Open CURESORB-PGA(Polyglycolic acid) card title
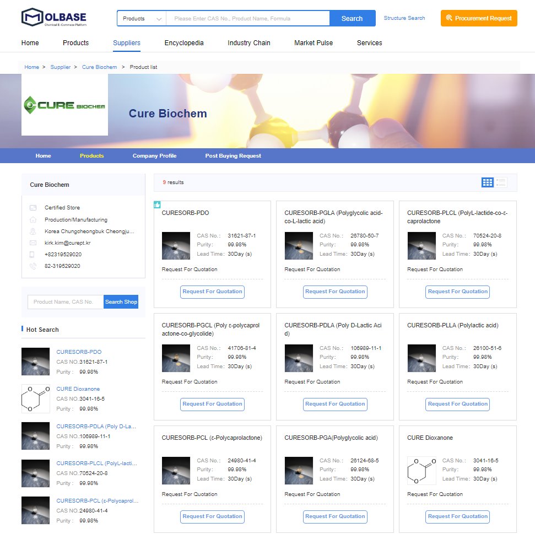 [331, 438]
